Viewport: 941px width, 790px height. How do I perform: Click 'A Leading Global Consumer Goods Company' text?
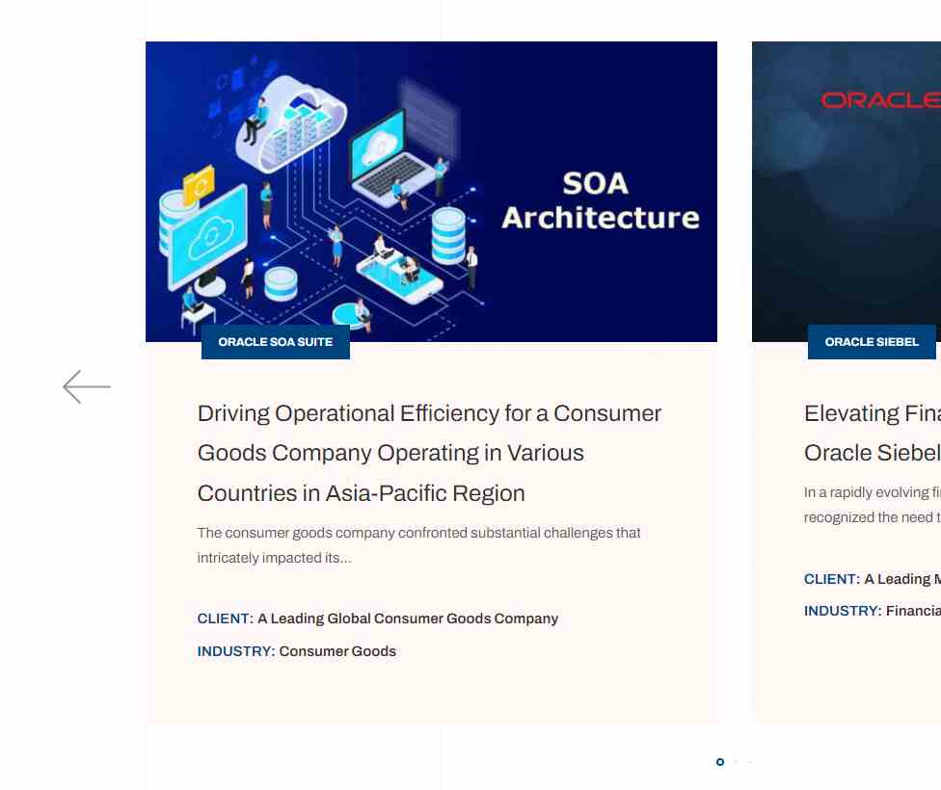point(408,619)
